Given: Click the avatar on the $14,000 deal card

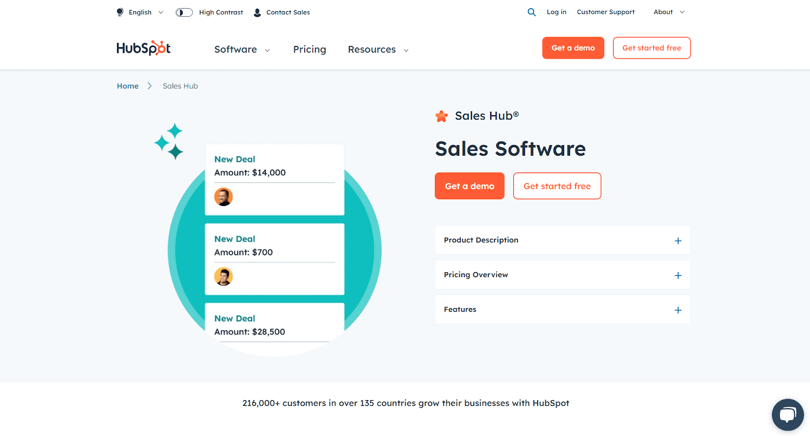Looking at the screenshot, I should click(223, 197).
